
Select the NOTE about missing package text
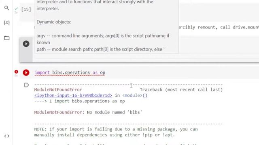[x=116, y=129]
